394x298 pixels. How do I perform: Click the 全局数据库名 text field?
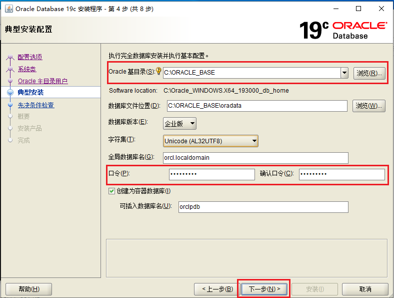click(x=255, y=158)
